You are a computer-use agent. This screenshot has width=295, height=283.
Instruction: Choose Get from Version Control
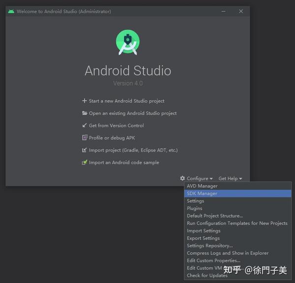coord(116,126)
